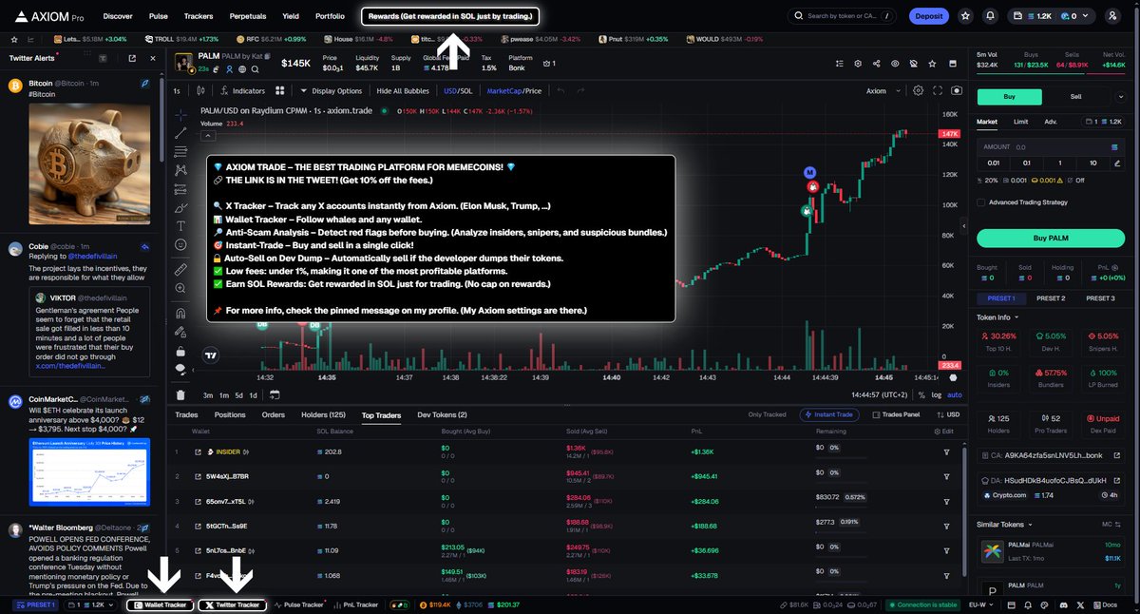
Task: Switch to the Sell side button
Action: coord(1075,96)
